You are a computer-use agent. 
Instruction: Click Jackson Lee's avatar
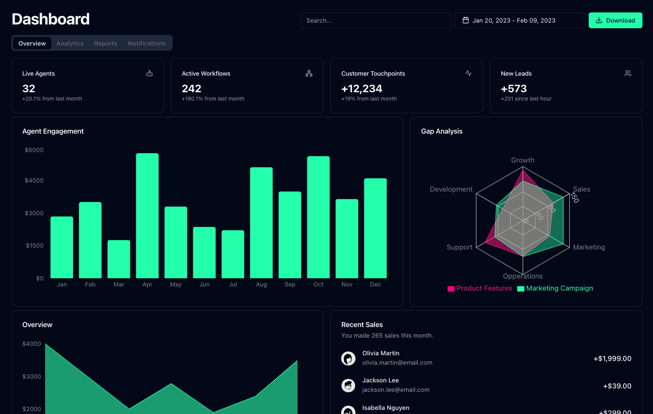pos(348,385)
